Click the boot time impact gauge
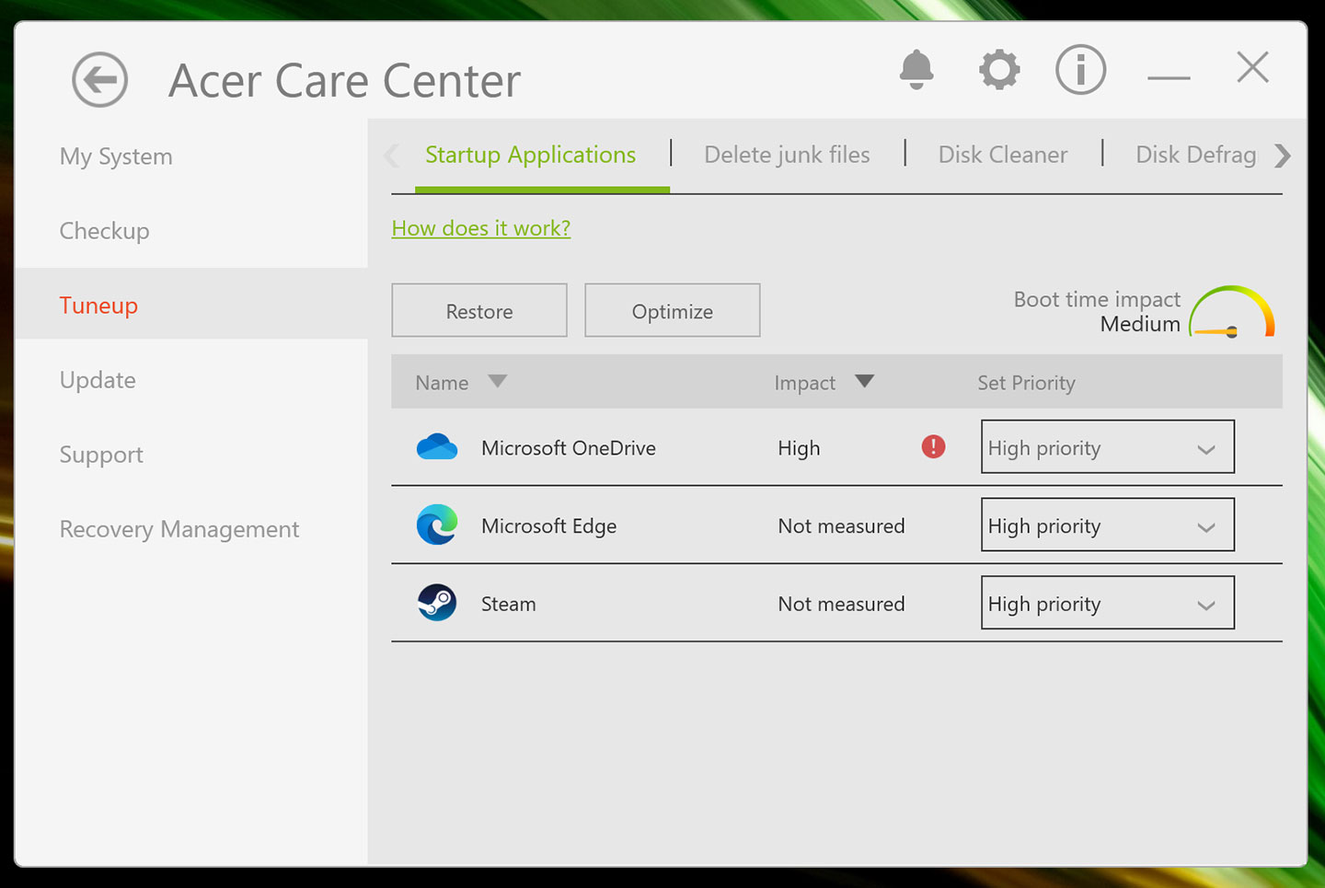This screenshot has width=1325, height=888. (x=1231, y=313)
